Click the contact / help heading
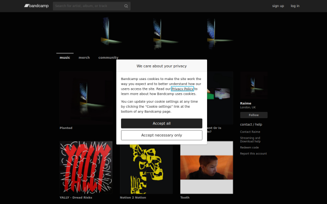Screen dimensions: 327x204 pos(251,125)
